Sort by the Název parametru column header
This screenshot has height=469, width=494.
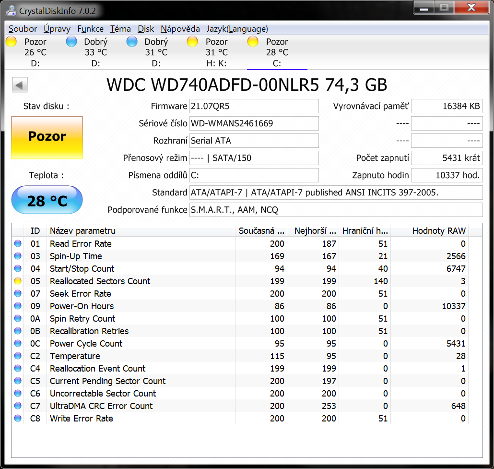point(82,231)
